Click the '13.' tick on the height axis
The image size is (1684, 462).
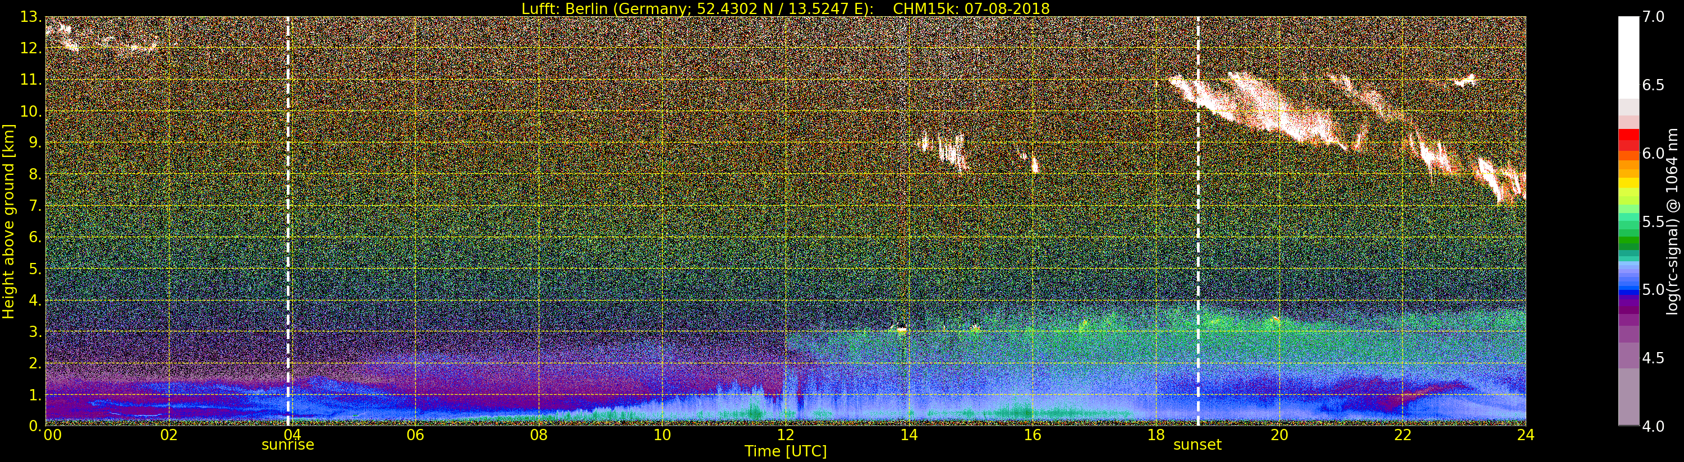click(x=31, y=17)
